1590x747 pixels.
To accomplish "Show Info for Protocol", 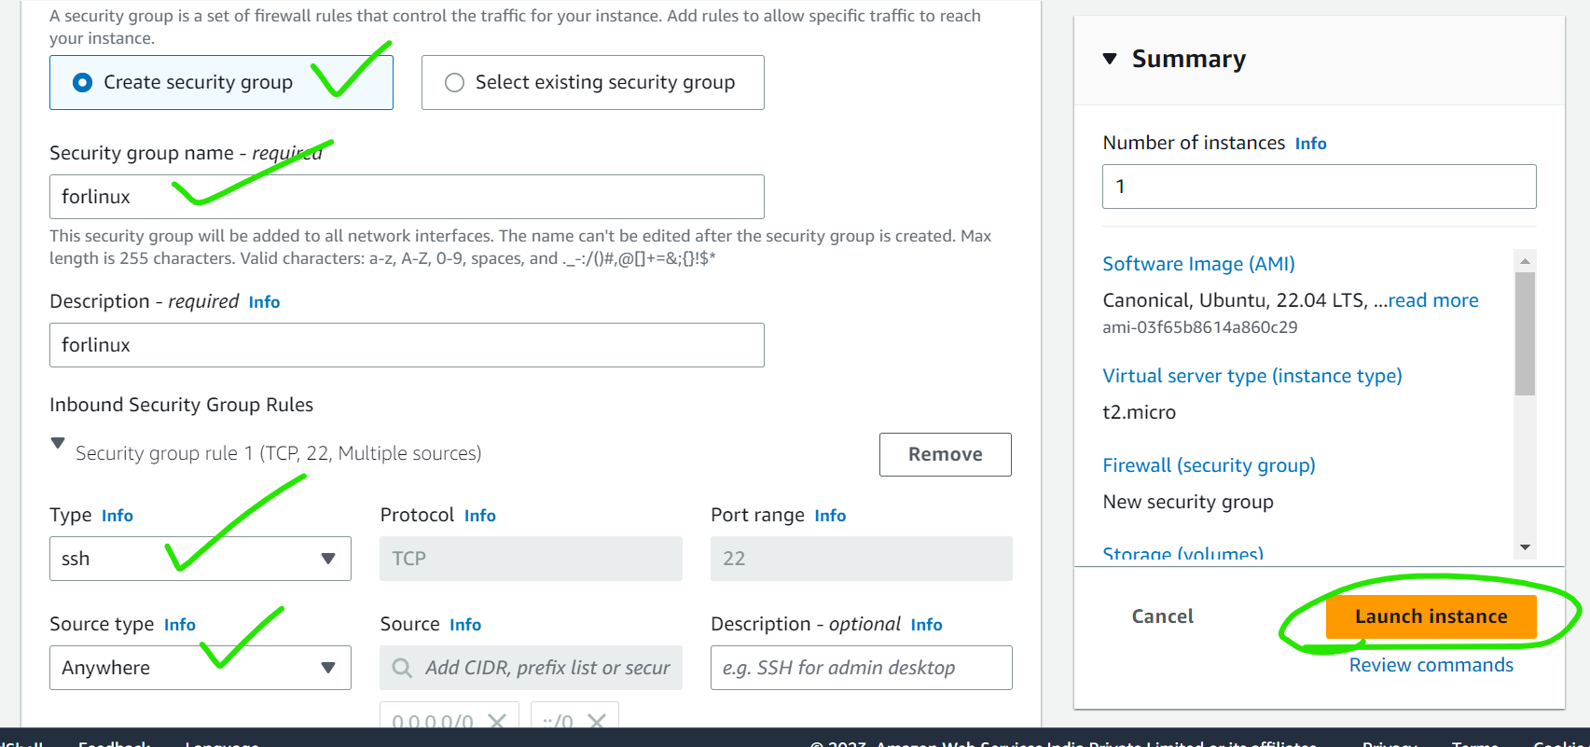I will click(480, 516).
